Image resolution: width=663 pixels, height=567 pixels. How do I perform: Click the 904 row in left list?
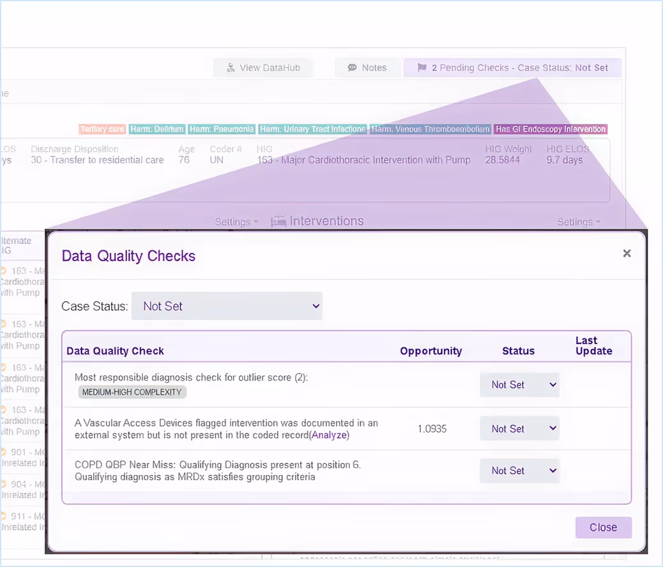pos(23,489)
